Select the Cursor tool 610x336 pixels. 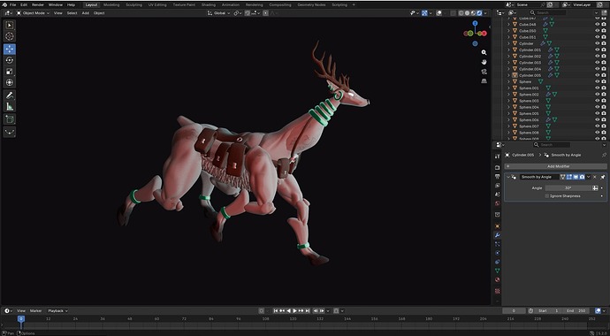[10, 36]
